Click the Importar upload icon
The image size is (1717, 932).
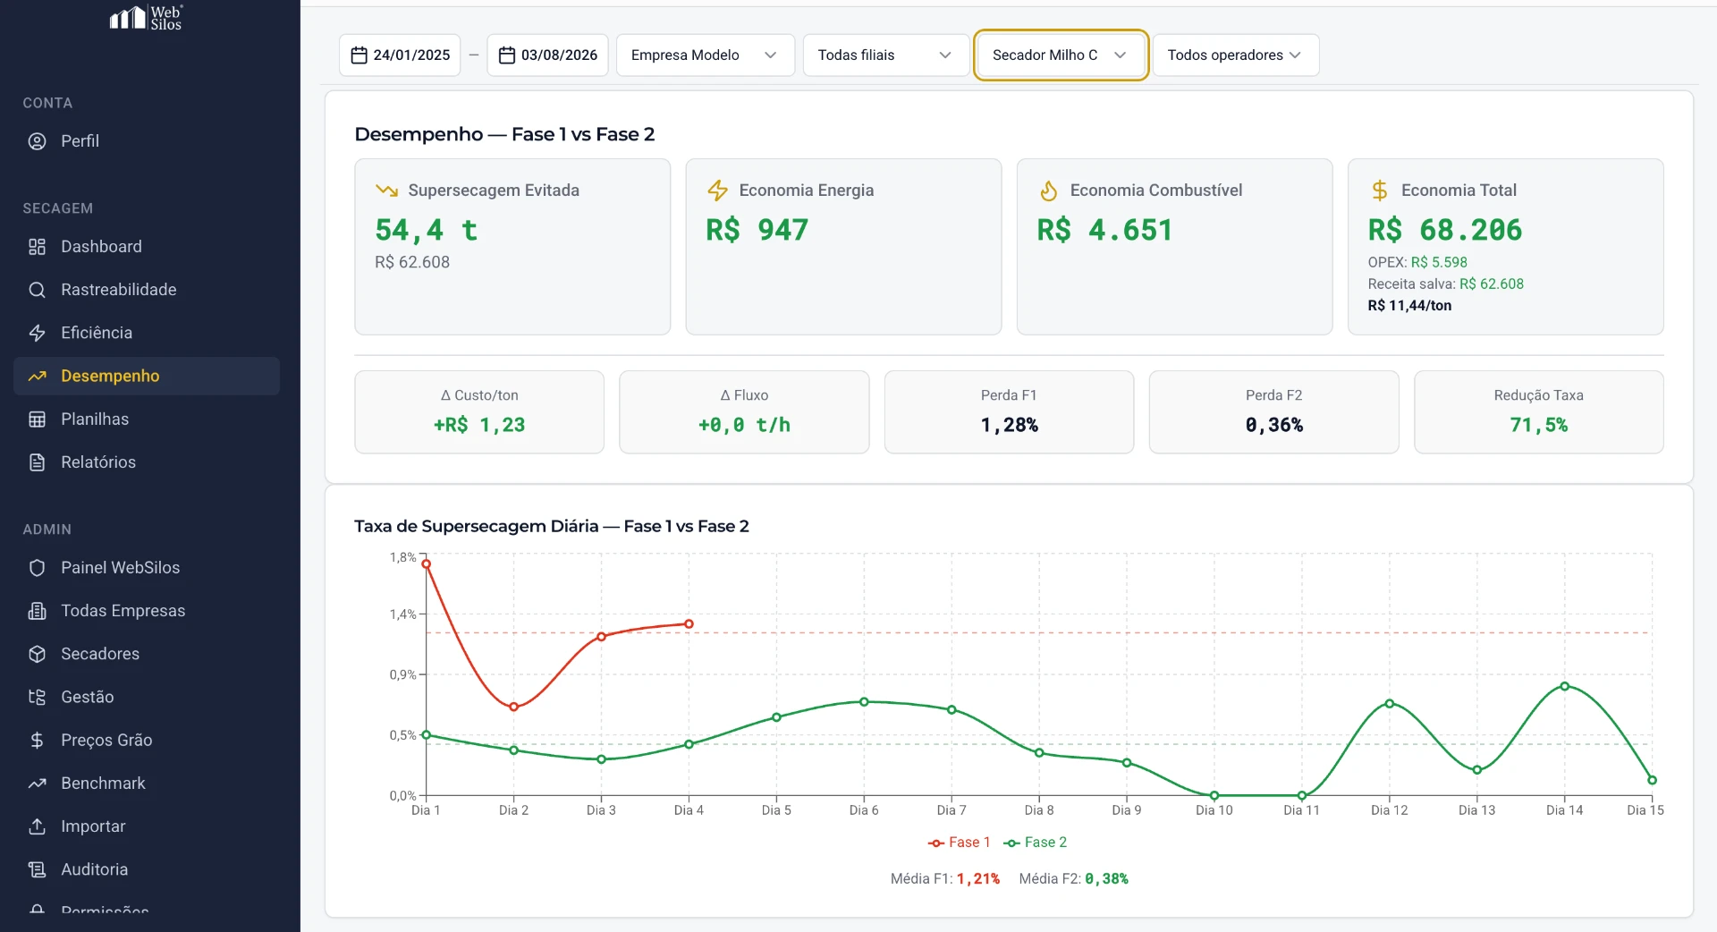click(x=37, y=826)
